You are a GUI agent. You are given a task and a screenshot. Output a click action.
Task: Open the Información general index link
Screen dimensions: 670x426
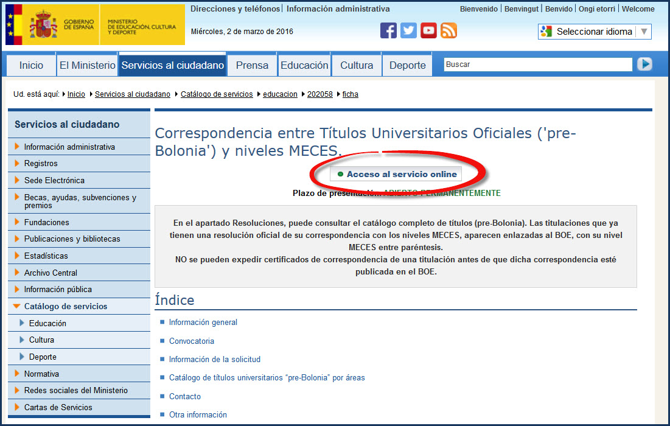[x=203, y=322]
